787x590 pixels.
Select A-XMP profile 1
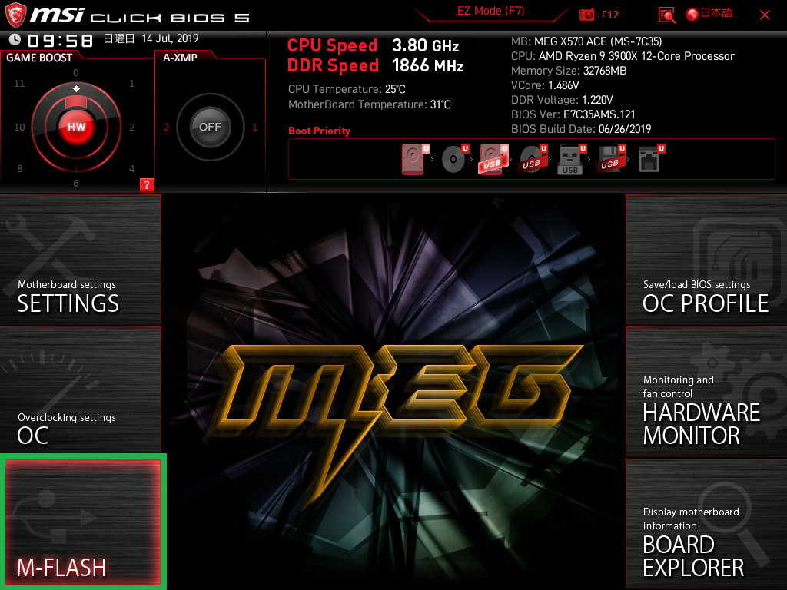click(254, 127)
